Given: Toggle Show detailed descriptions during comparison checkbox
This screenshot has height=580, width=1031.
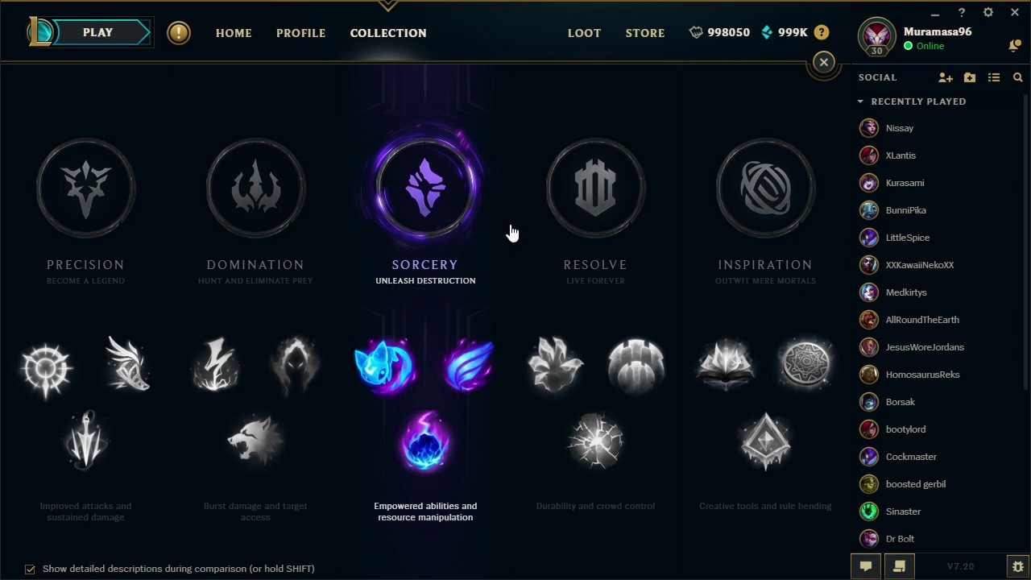Looking at the screenshot, I should 30,569.
